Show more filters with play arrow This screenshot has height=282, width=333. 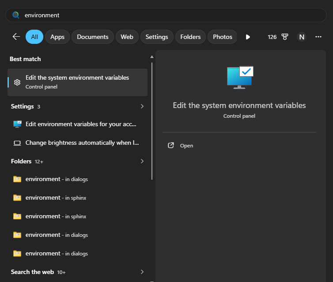[x=248, y=37]
